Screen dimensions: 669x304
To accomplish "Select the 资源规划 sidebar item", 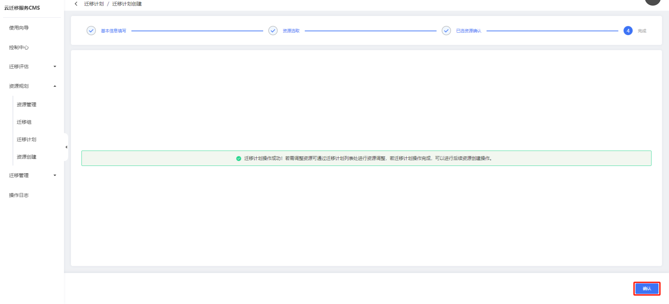I will (19, 86).
